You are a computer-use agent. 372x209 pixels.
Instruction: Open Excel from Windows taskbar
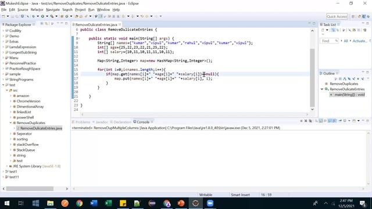[x=109, y=203]
